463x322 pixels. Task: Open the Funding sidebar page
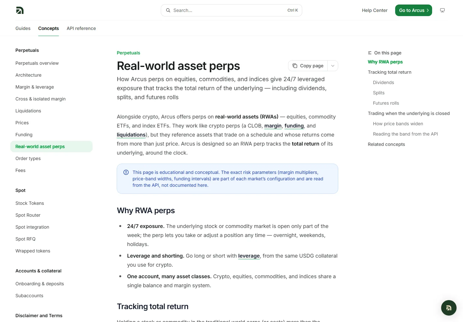[24, 135]
